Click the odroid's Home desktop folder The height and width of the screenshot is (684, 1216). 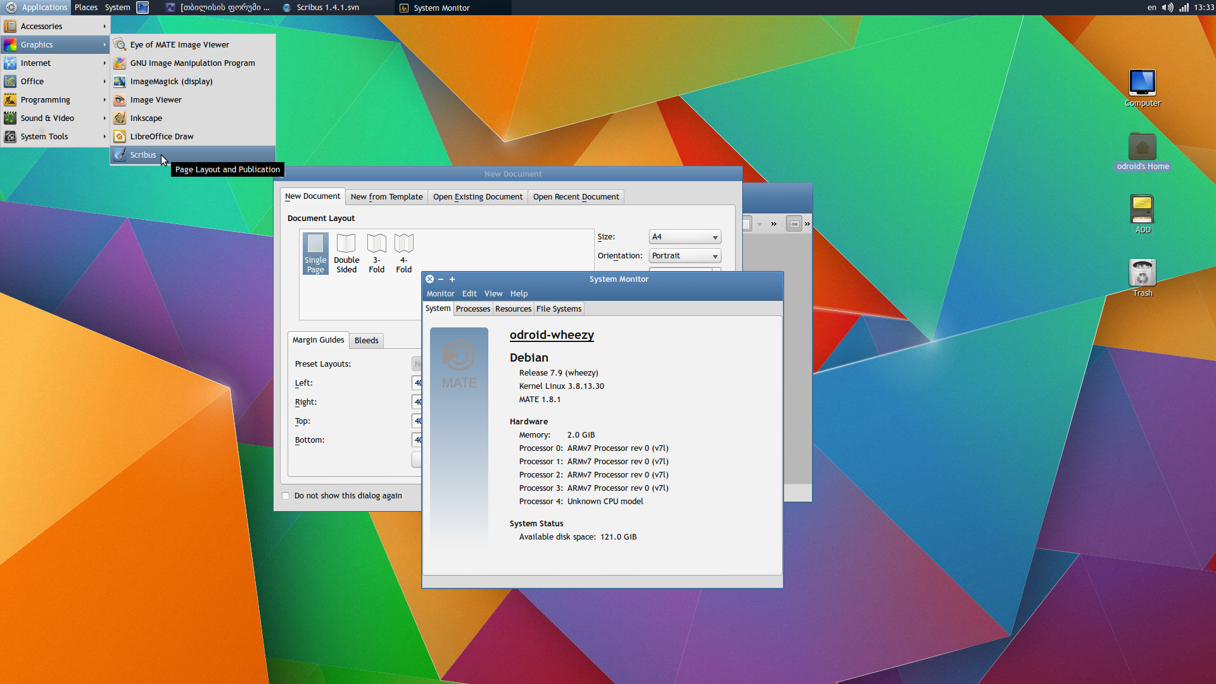click(x=1142, y=149)
